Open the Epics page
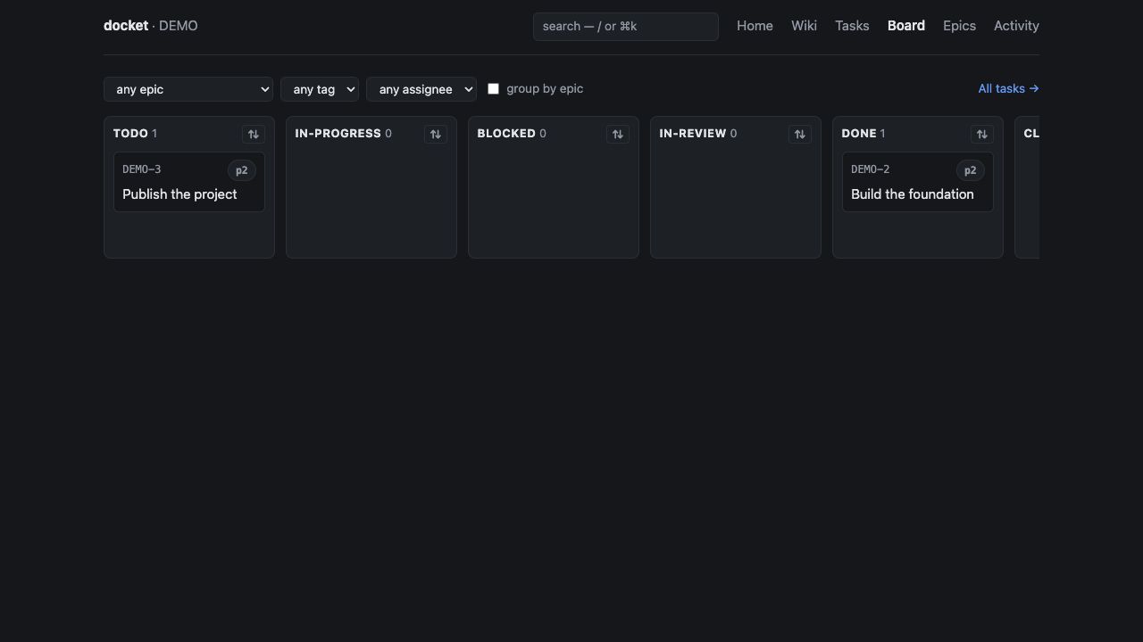The height and width of the screenshot is (642, 1143). pyautogui.click(x=959, y=26)
